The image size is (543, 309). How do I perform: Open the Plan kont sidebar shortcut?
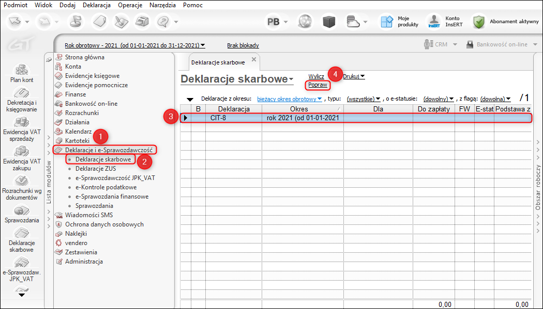[x=22, y=73]
